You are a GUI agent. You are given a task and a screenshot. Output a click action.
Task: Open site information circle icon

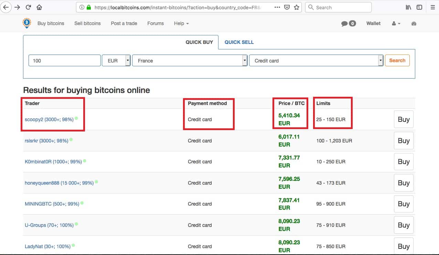pyautogui.click(x=82, y=7)
